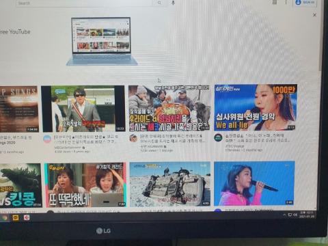Focus the YouTube search field
328x246 pixels.
pyautogui.click(x=84, y=3)
